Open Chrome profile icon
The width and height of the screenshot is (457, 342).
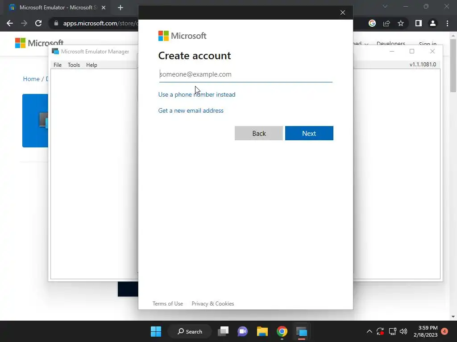click(433, 23)
